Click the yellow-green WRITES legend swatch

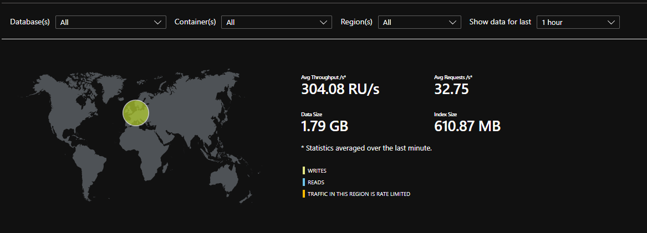click(x=303, y=170)
